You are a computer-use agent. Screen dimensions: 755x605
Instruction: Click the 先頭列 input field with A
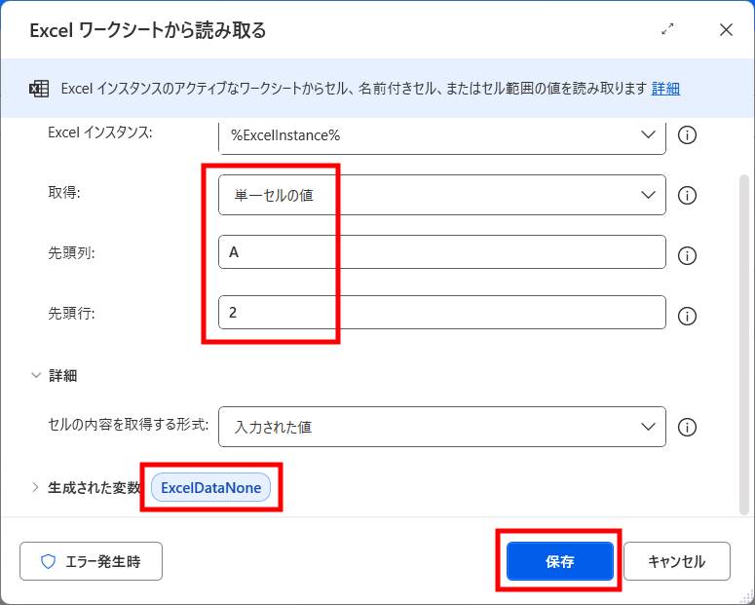point(442,252)
